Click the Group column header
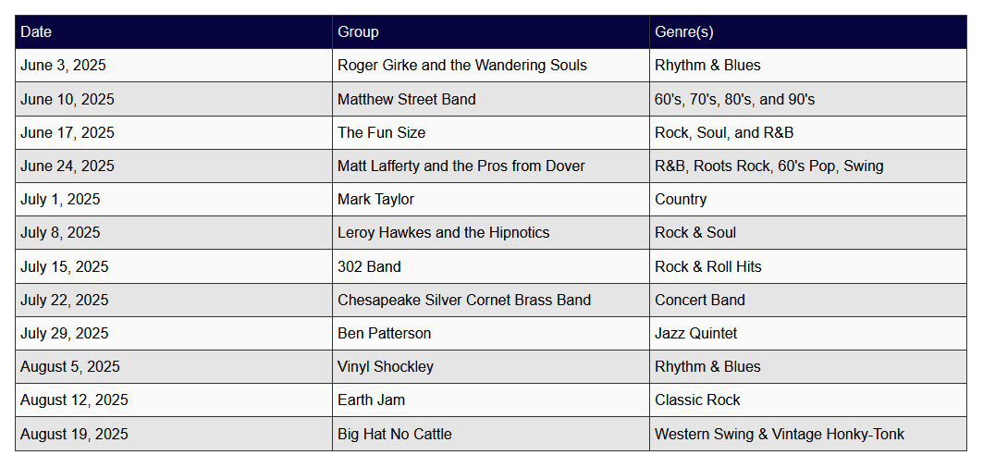This screenshot has width=983, height=455. point(358,32)
